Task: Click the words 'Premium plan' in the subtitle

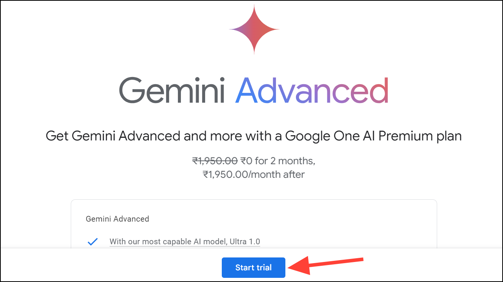Action: coord(420,136)
